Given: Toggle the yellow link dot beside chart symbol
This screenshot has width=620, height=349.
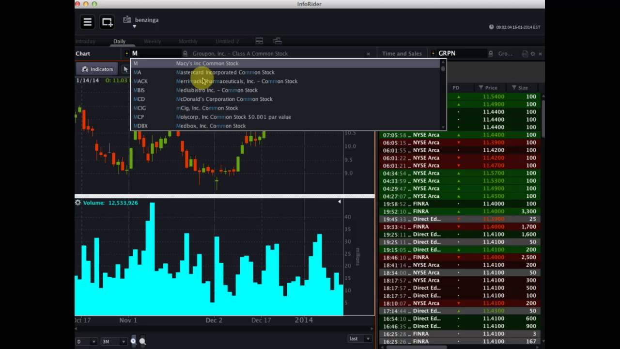Looking at the screenshot, I should (127, 53).
